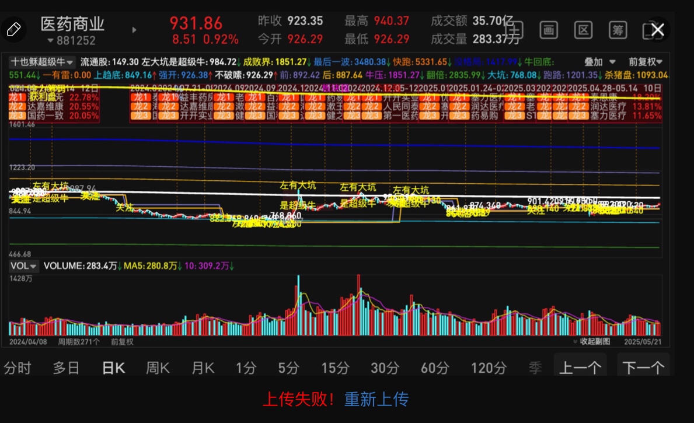This screenshot has height=423, width=694.
Task: Click the 2025/05/21 end date label
Action: pyautogui.click(x=642, y=341)
